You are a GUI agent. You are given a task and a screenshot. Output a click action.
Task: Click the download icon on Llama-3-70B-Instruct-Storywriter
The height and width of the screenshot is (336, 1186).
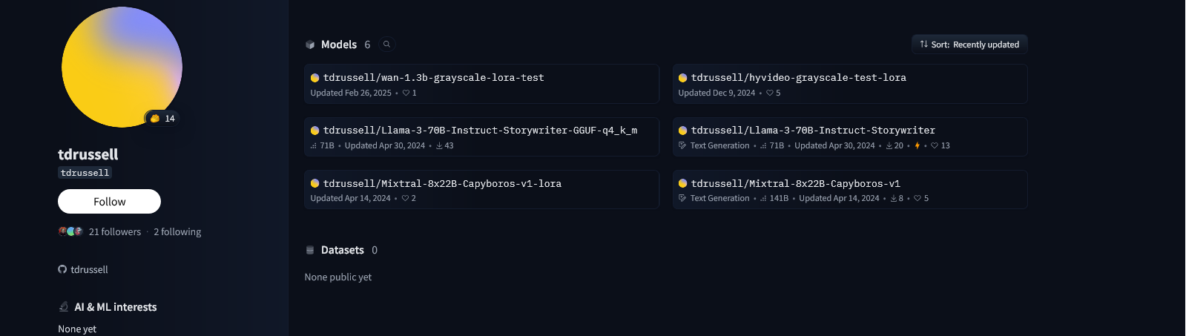(889, 145)
